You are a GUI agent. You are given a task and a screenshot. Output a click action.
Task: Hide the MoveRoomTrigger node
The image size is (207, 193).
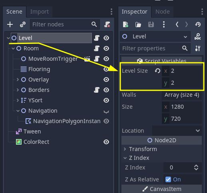[x=106, y=59]
